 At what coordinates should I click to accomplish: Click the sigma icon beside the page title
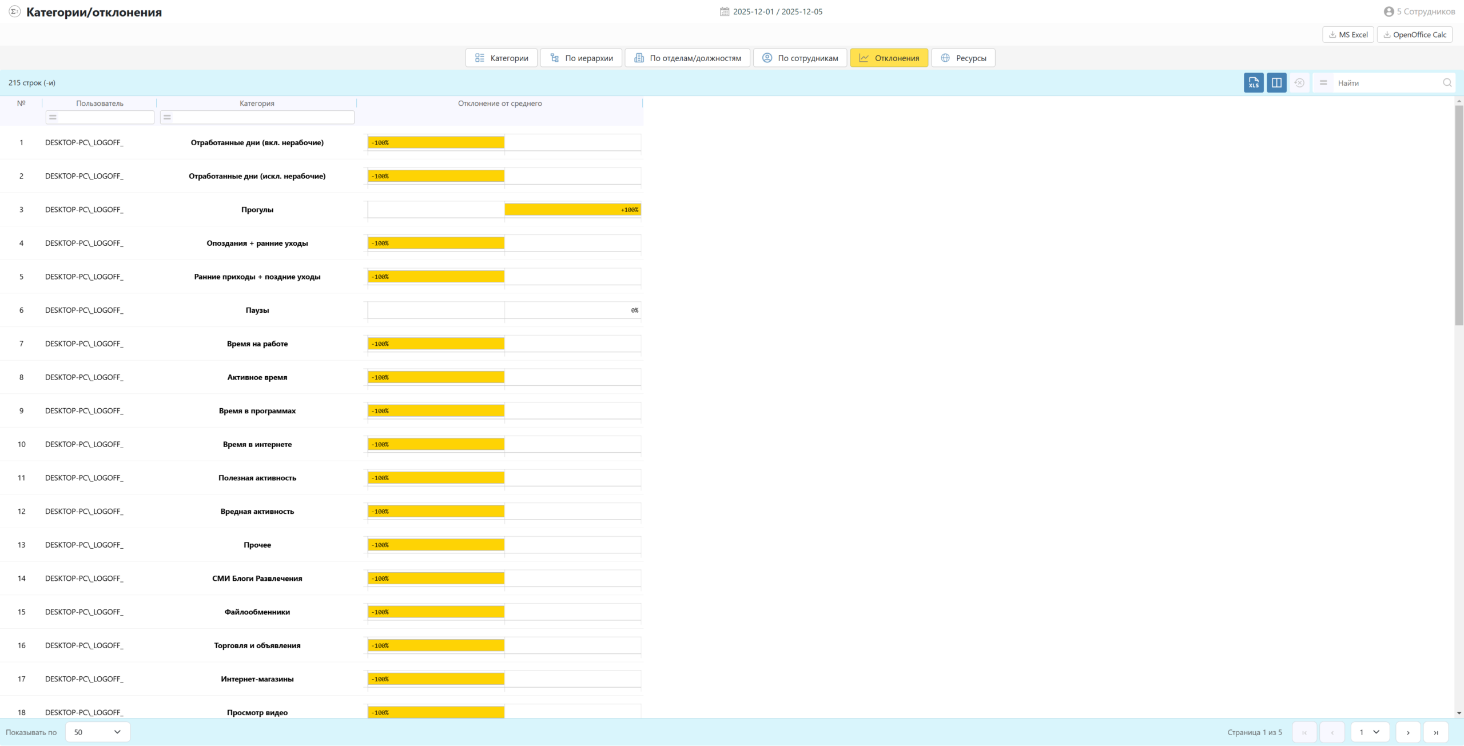(x=14, y=11)
